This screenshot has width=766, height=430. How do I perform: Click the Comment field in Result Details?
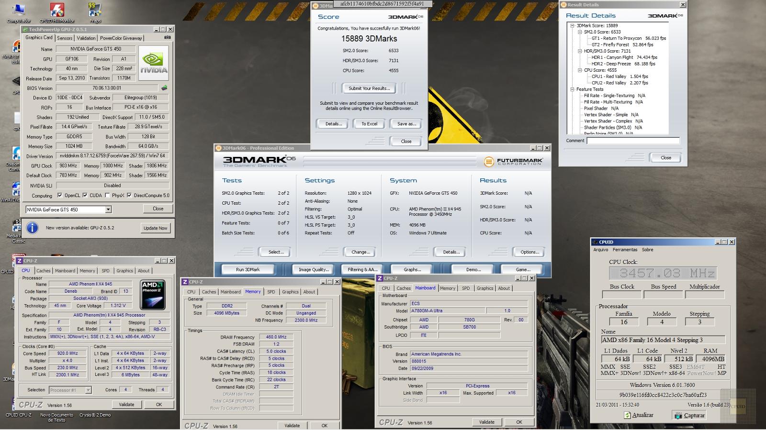(633, 141)
